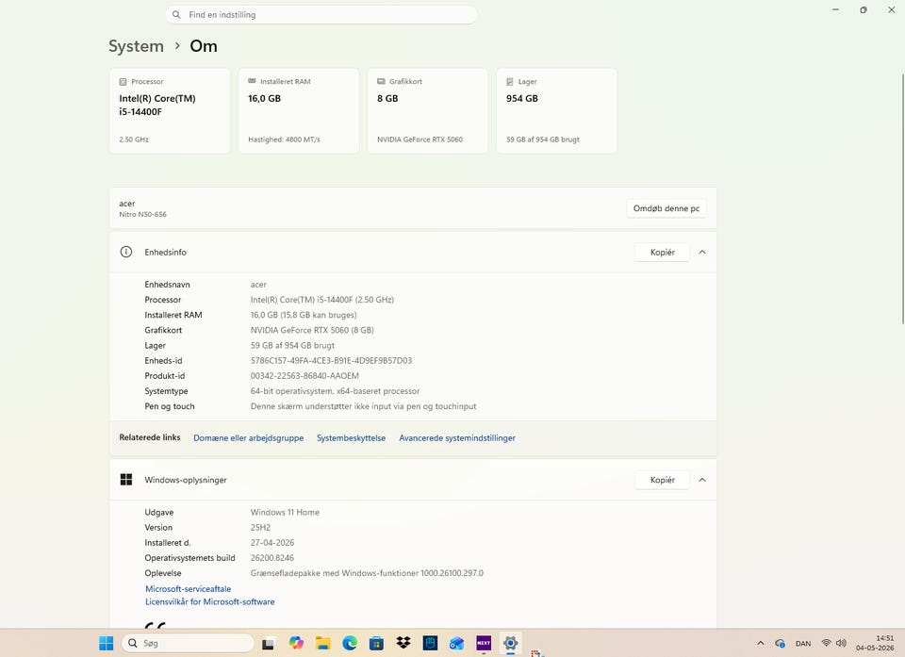
Task: Open Domæne eller arbejdsgruppe link
Action: (248, 438)
